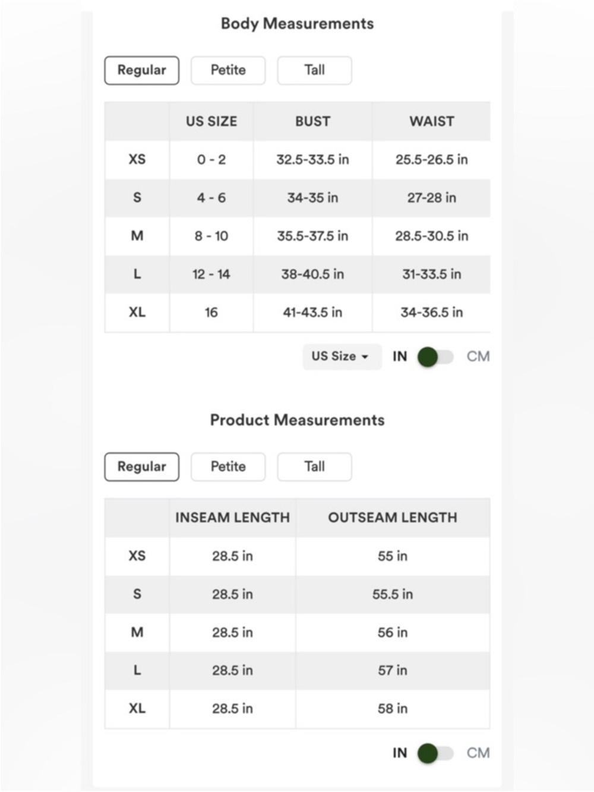594x792 pixels.
Task: Click the OUTSEAM LENGTH column header
Action: [393, 518]
